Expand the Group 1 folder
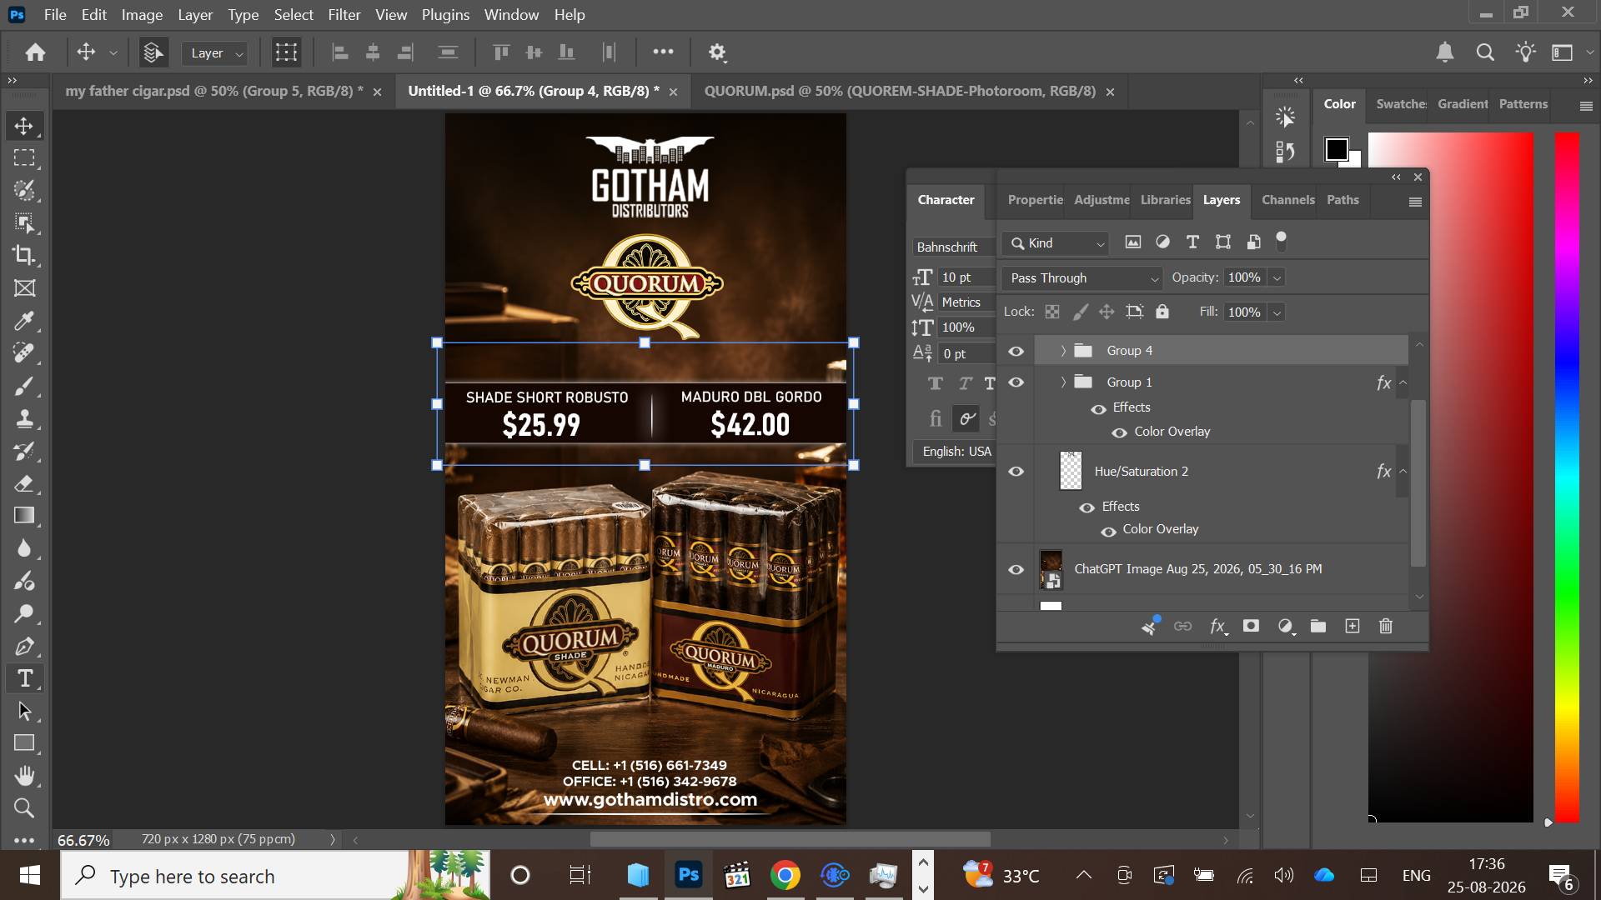 1063,382
